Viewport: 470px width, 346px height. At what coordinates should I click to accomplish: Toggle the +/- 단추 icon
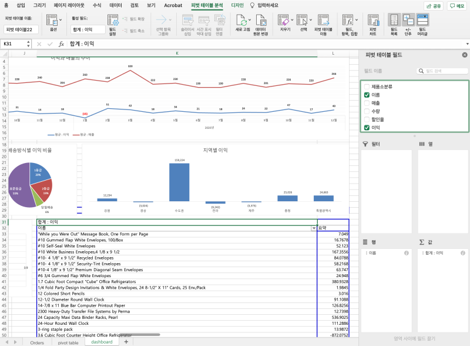408,20
